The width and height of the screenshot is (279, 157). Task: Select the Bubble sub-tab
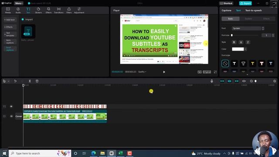tap(248, 19)
